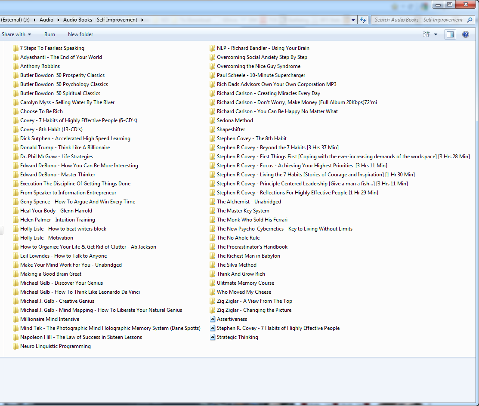Select 'Zig Ziglar - Changing the Picture'
This screenshot has height=406, width=479.
coord(254,310)
